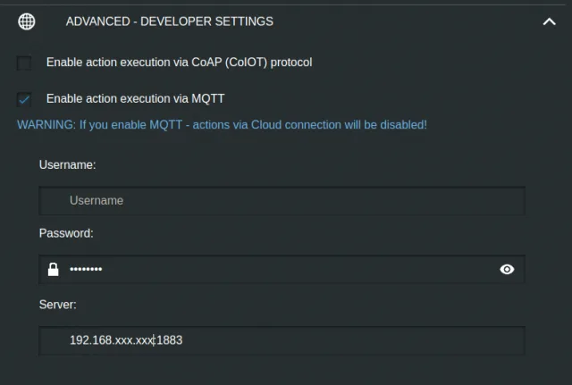This screenshot has height=385, width=572.
Task: Uncheck the MQTT action execution checkbox
Action: (x=24, y=99)
